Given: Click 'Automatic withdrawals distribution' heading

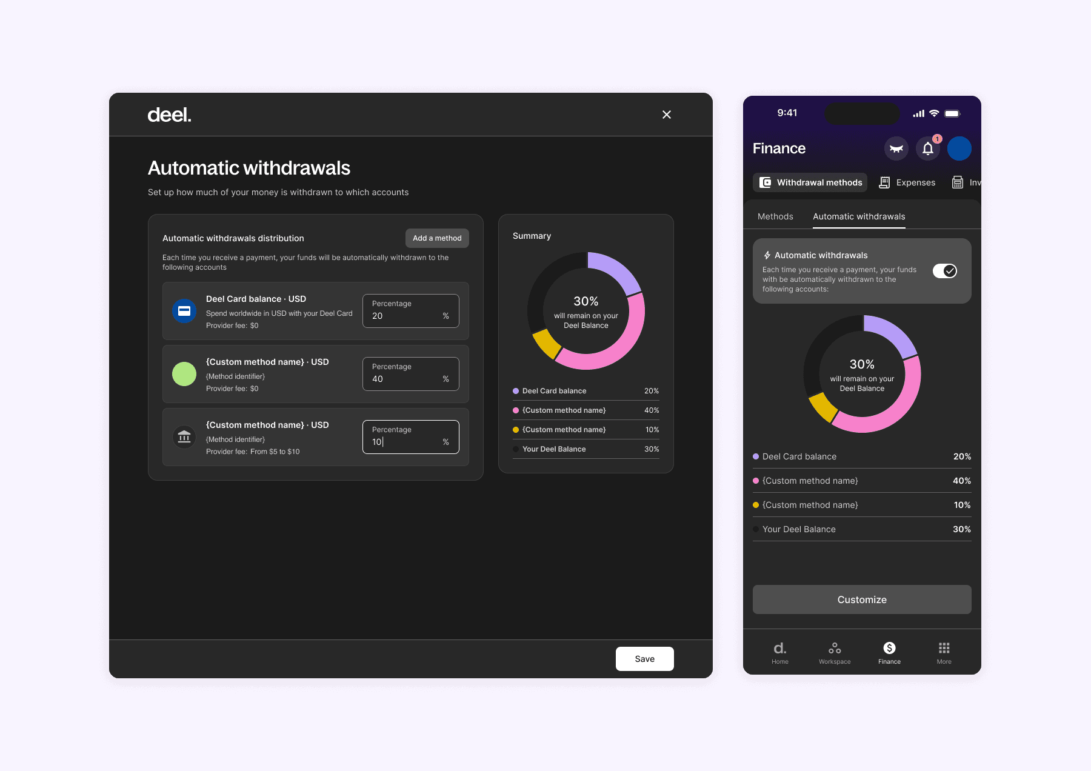Looking at the screenshot, I should click(233, 238).
